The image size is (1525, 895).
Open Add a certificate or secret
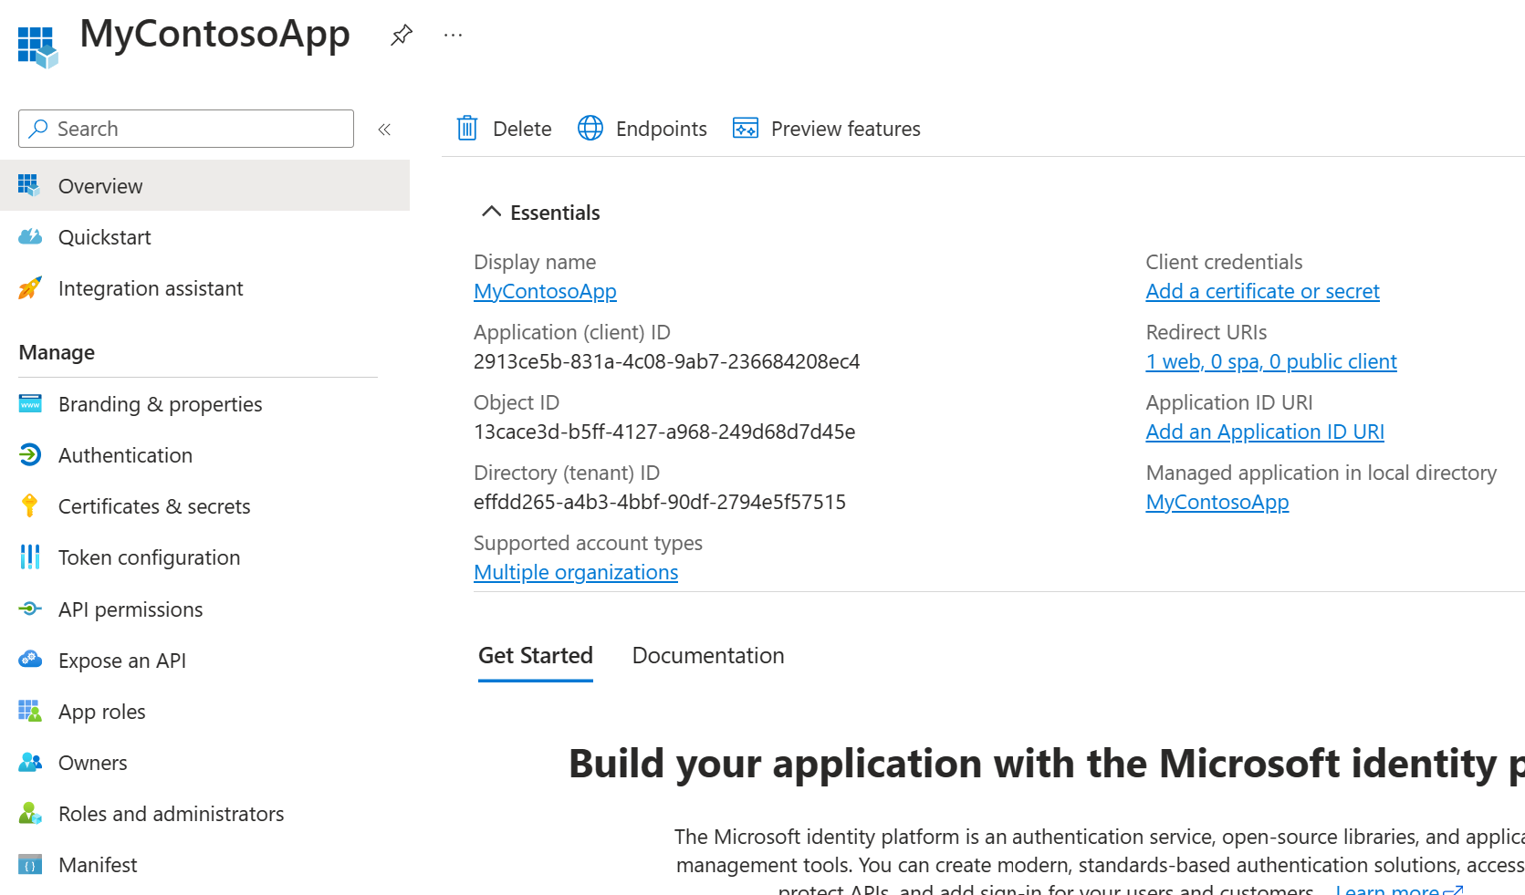point(1262,290)
